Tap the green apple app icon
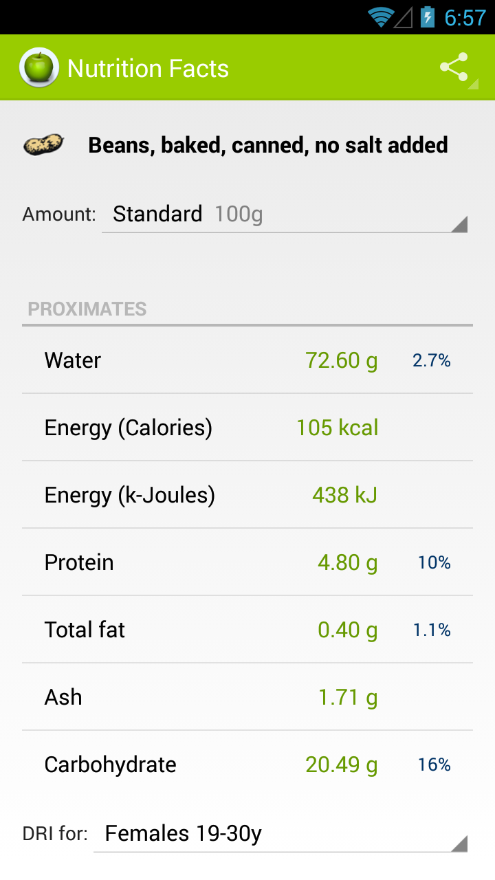 (x=39, y=68)
